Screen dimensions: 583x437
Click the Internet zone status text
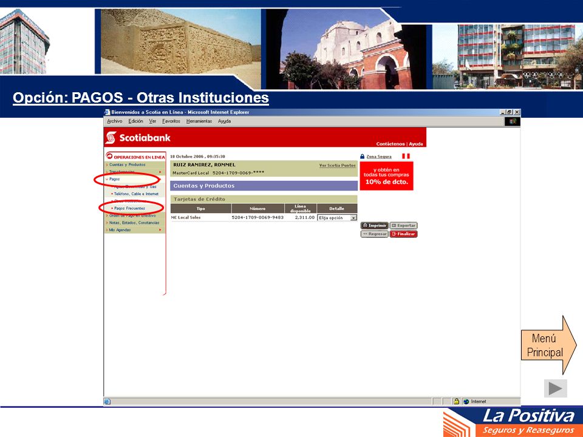click(x=479, y=401)
